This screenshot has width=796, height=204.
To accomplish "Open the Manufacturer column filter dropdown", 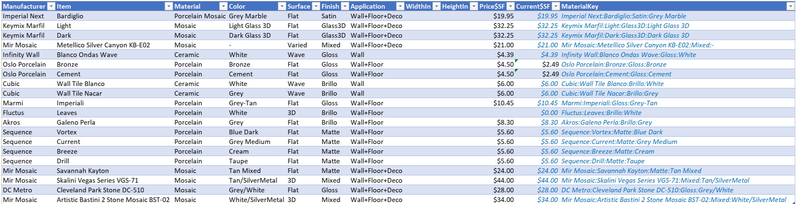I will point(51,6).
